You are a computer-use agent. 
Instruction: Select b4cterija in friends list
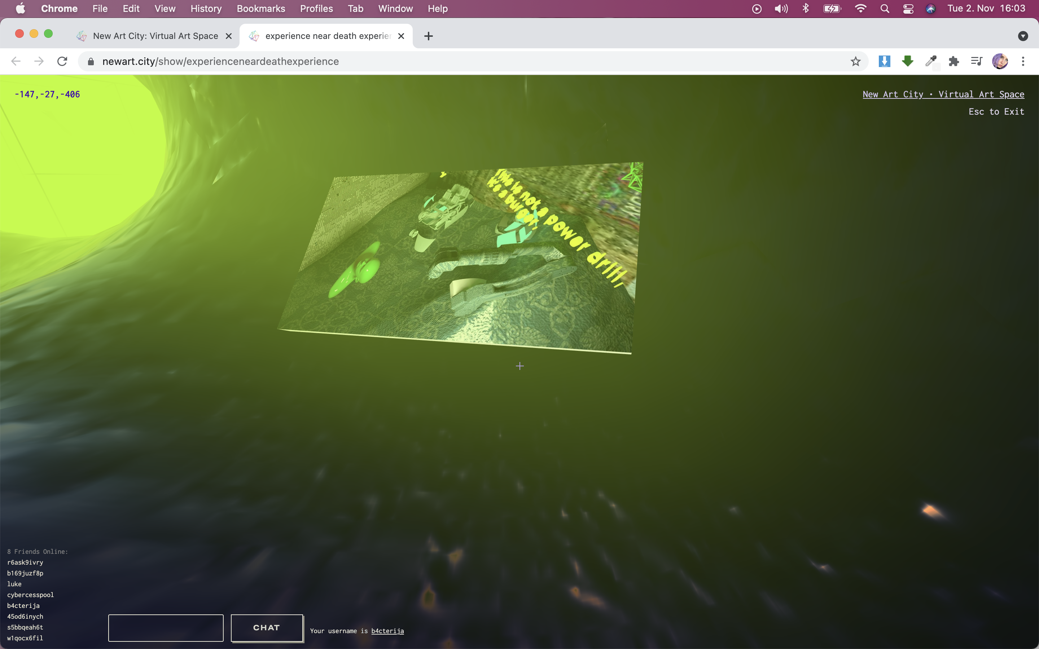click(x=23, y=606)
